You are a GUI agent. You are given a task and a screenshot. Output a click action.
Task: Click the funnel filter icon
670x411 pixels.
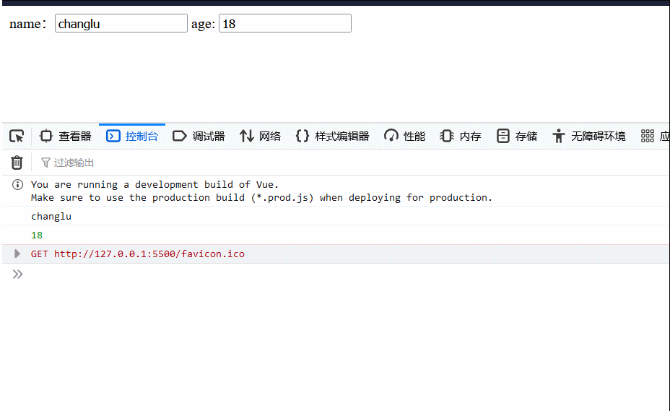(45, 163)
